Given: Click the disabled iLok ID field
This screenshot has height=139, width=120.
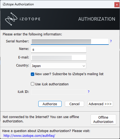Looking at the screenshot, I should [59, 92].
